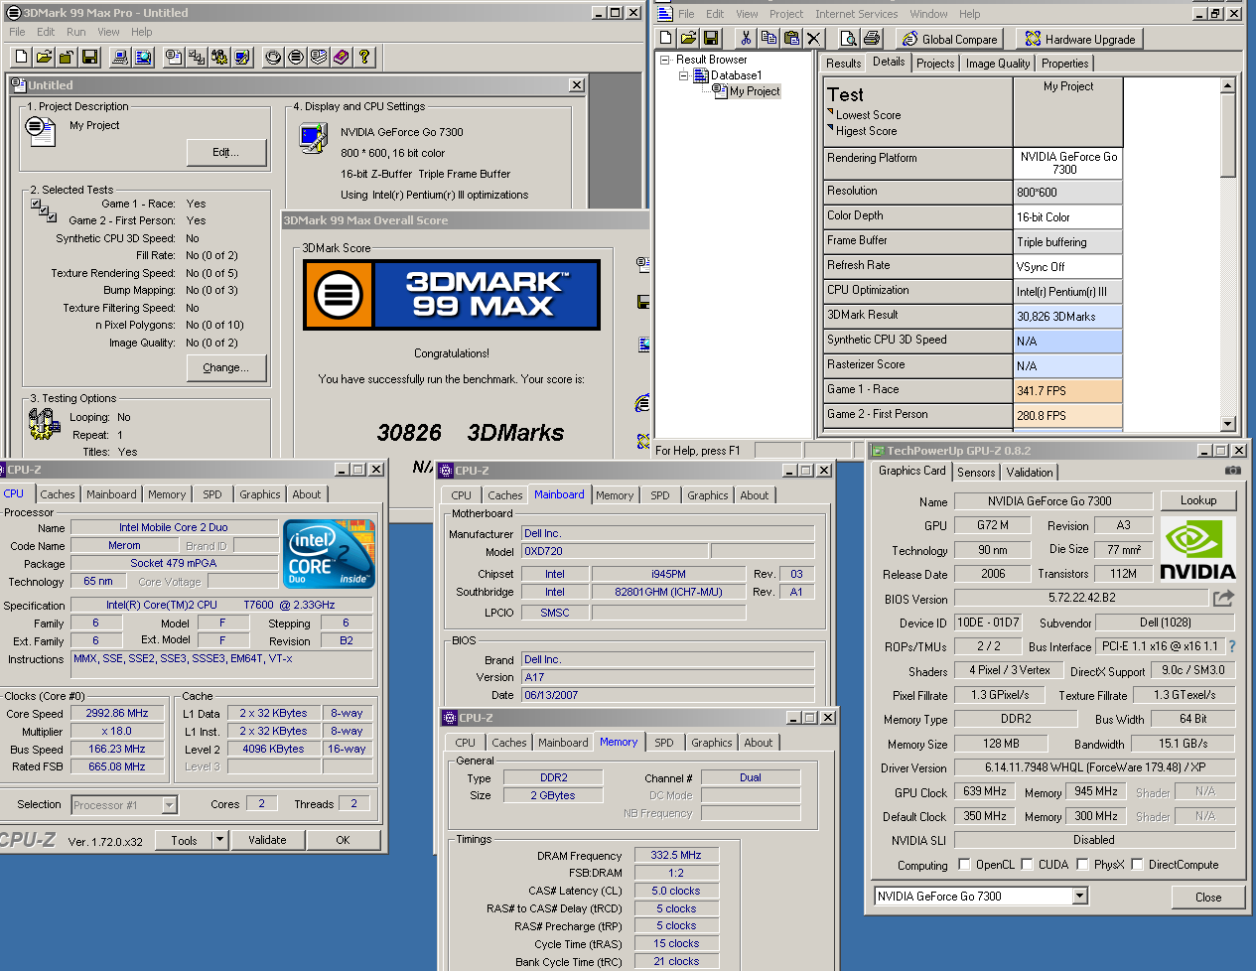
Task: Click the Intel Core 2 Duo logo in CPU-Z
Action: [x=329, y=554]
